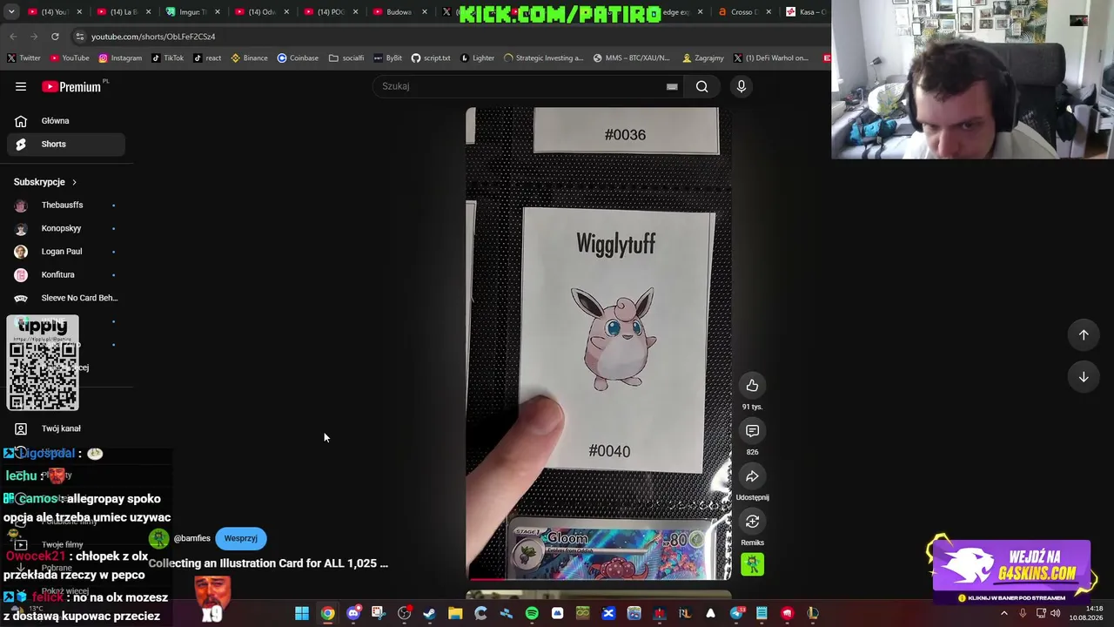Start voice search with microphone
Viewport: 1114px width, 627px height.
pos(742,86)
